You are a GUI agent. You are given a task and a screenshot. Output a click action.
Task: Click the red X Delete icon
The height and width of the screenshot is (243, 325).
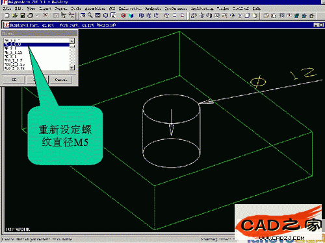tap(45, 16)
